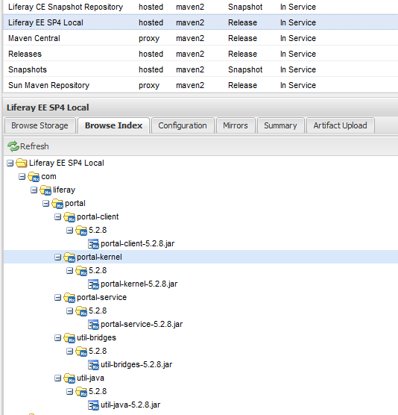Select the portal-service tree item
398x415 pixels.
tap(102, 298)
